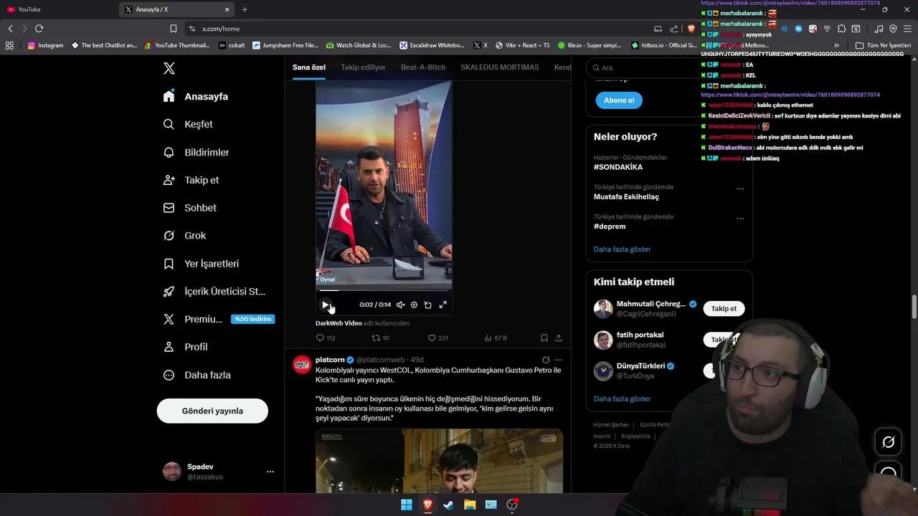Toggle picture-in-picture on the video
Viewport: 918px width, 516px height.
(x=427, y=305)
